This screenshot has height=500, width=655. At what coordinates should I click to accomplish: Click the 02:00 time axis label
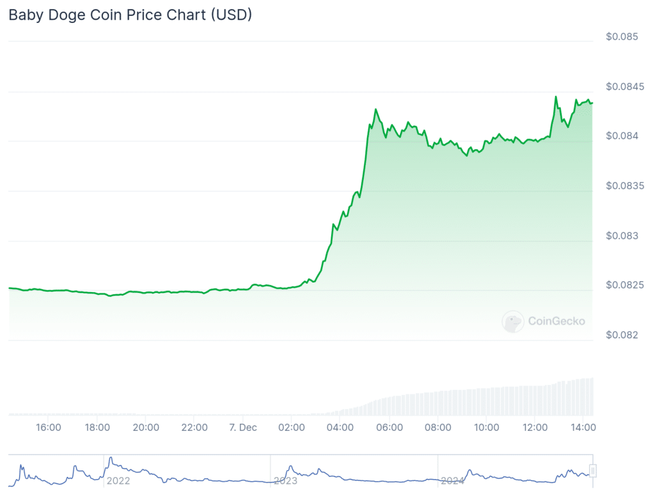pyautogui.click(x=292, y=427)
